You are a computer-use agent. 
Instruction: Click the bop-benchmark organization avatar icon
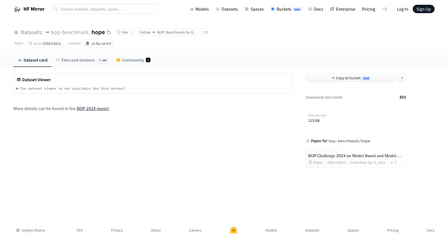pos(48,32)
